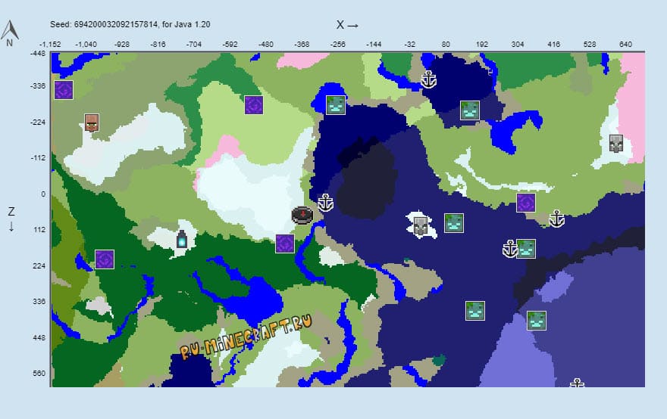Click the ocean ruin right of the snowy island
667x419 pixels.
454,223
